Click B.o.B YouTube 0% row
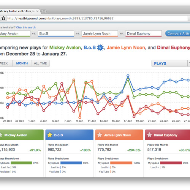The image size is (190, 190). point(57,172)
